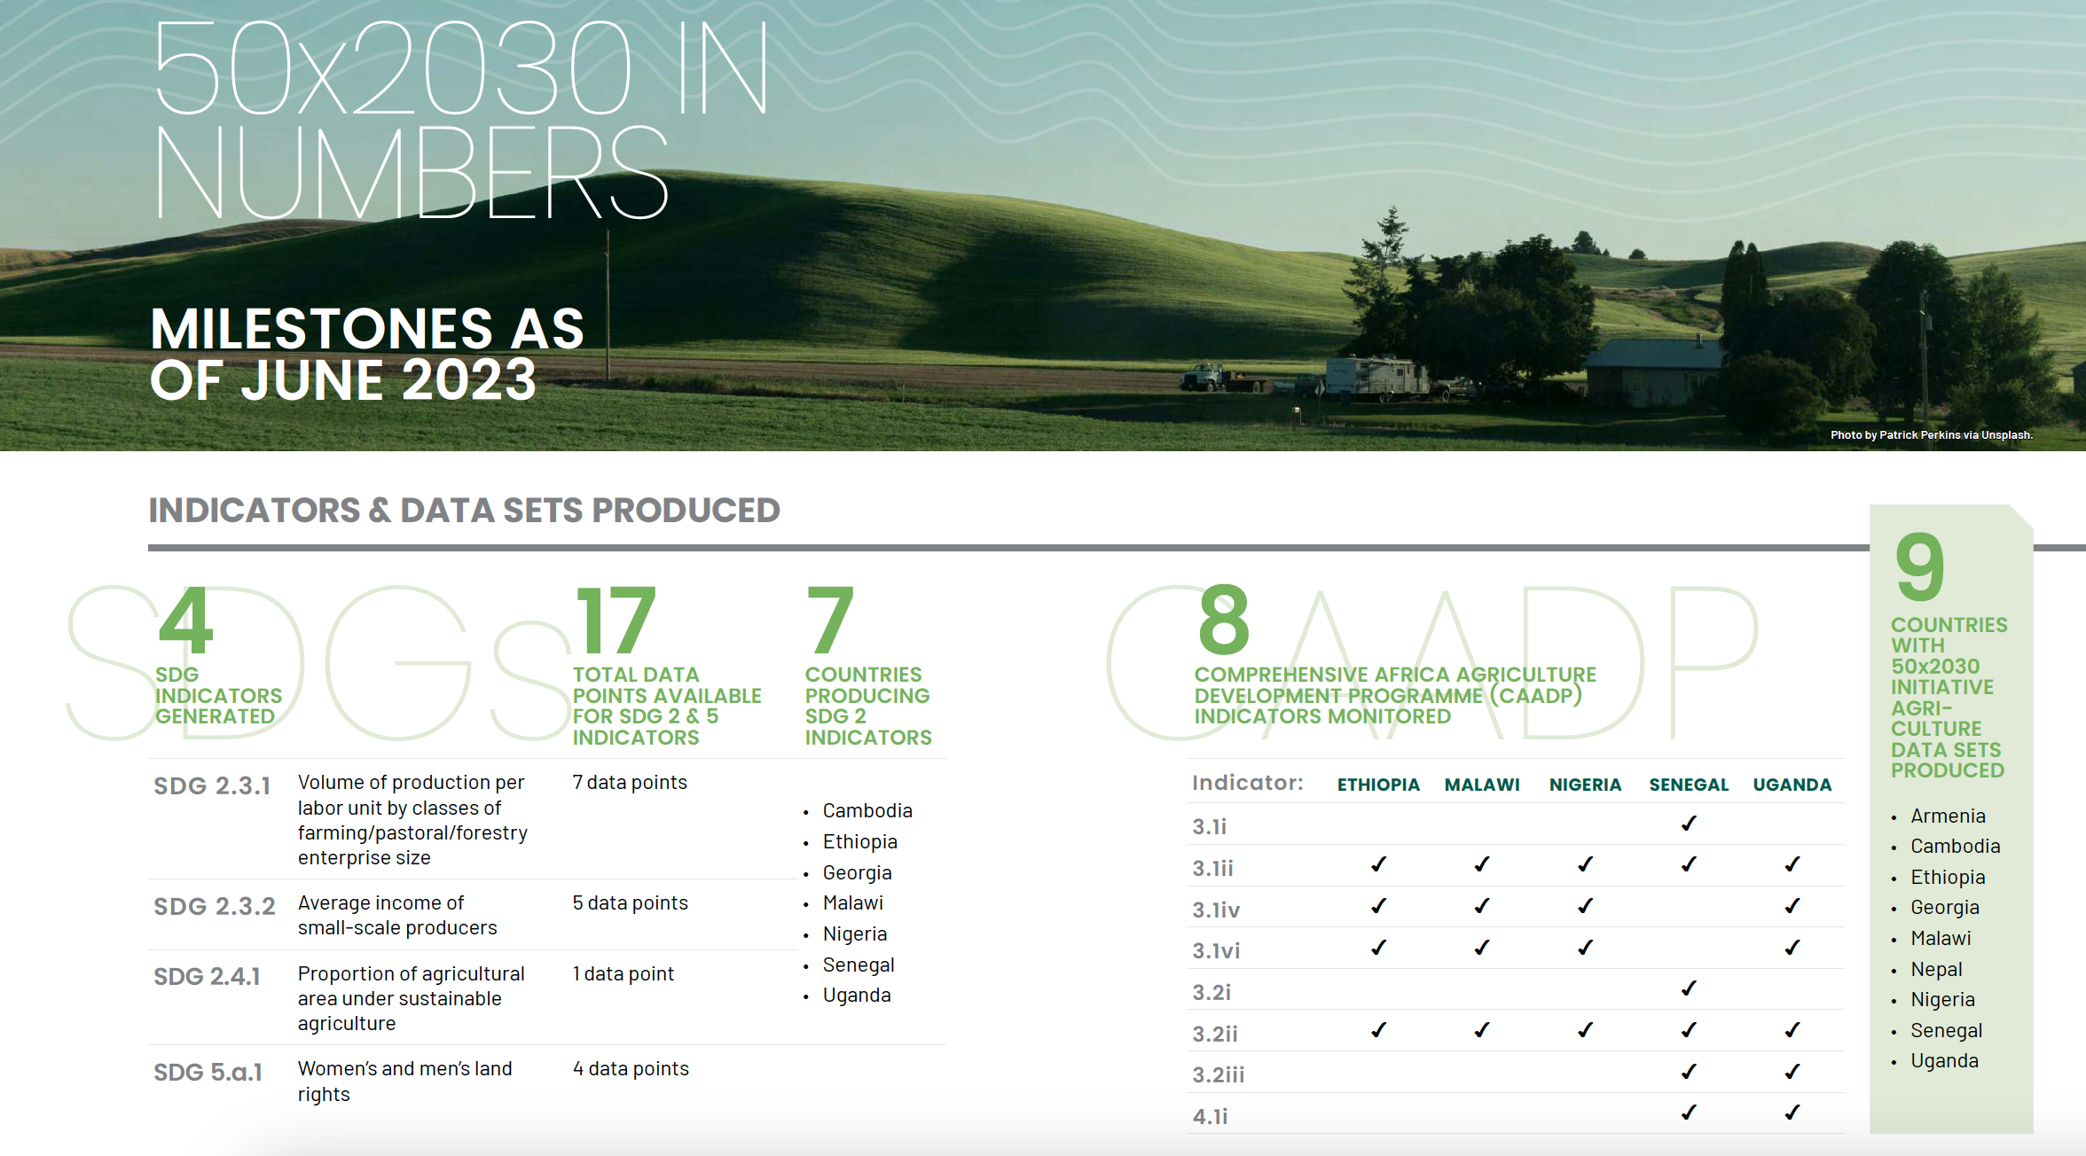
Task: Click the UGANDA column header
Action: coord(1792,785)
